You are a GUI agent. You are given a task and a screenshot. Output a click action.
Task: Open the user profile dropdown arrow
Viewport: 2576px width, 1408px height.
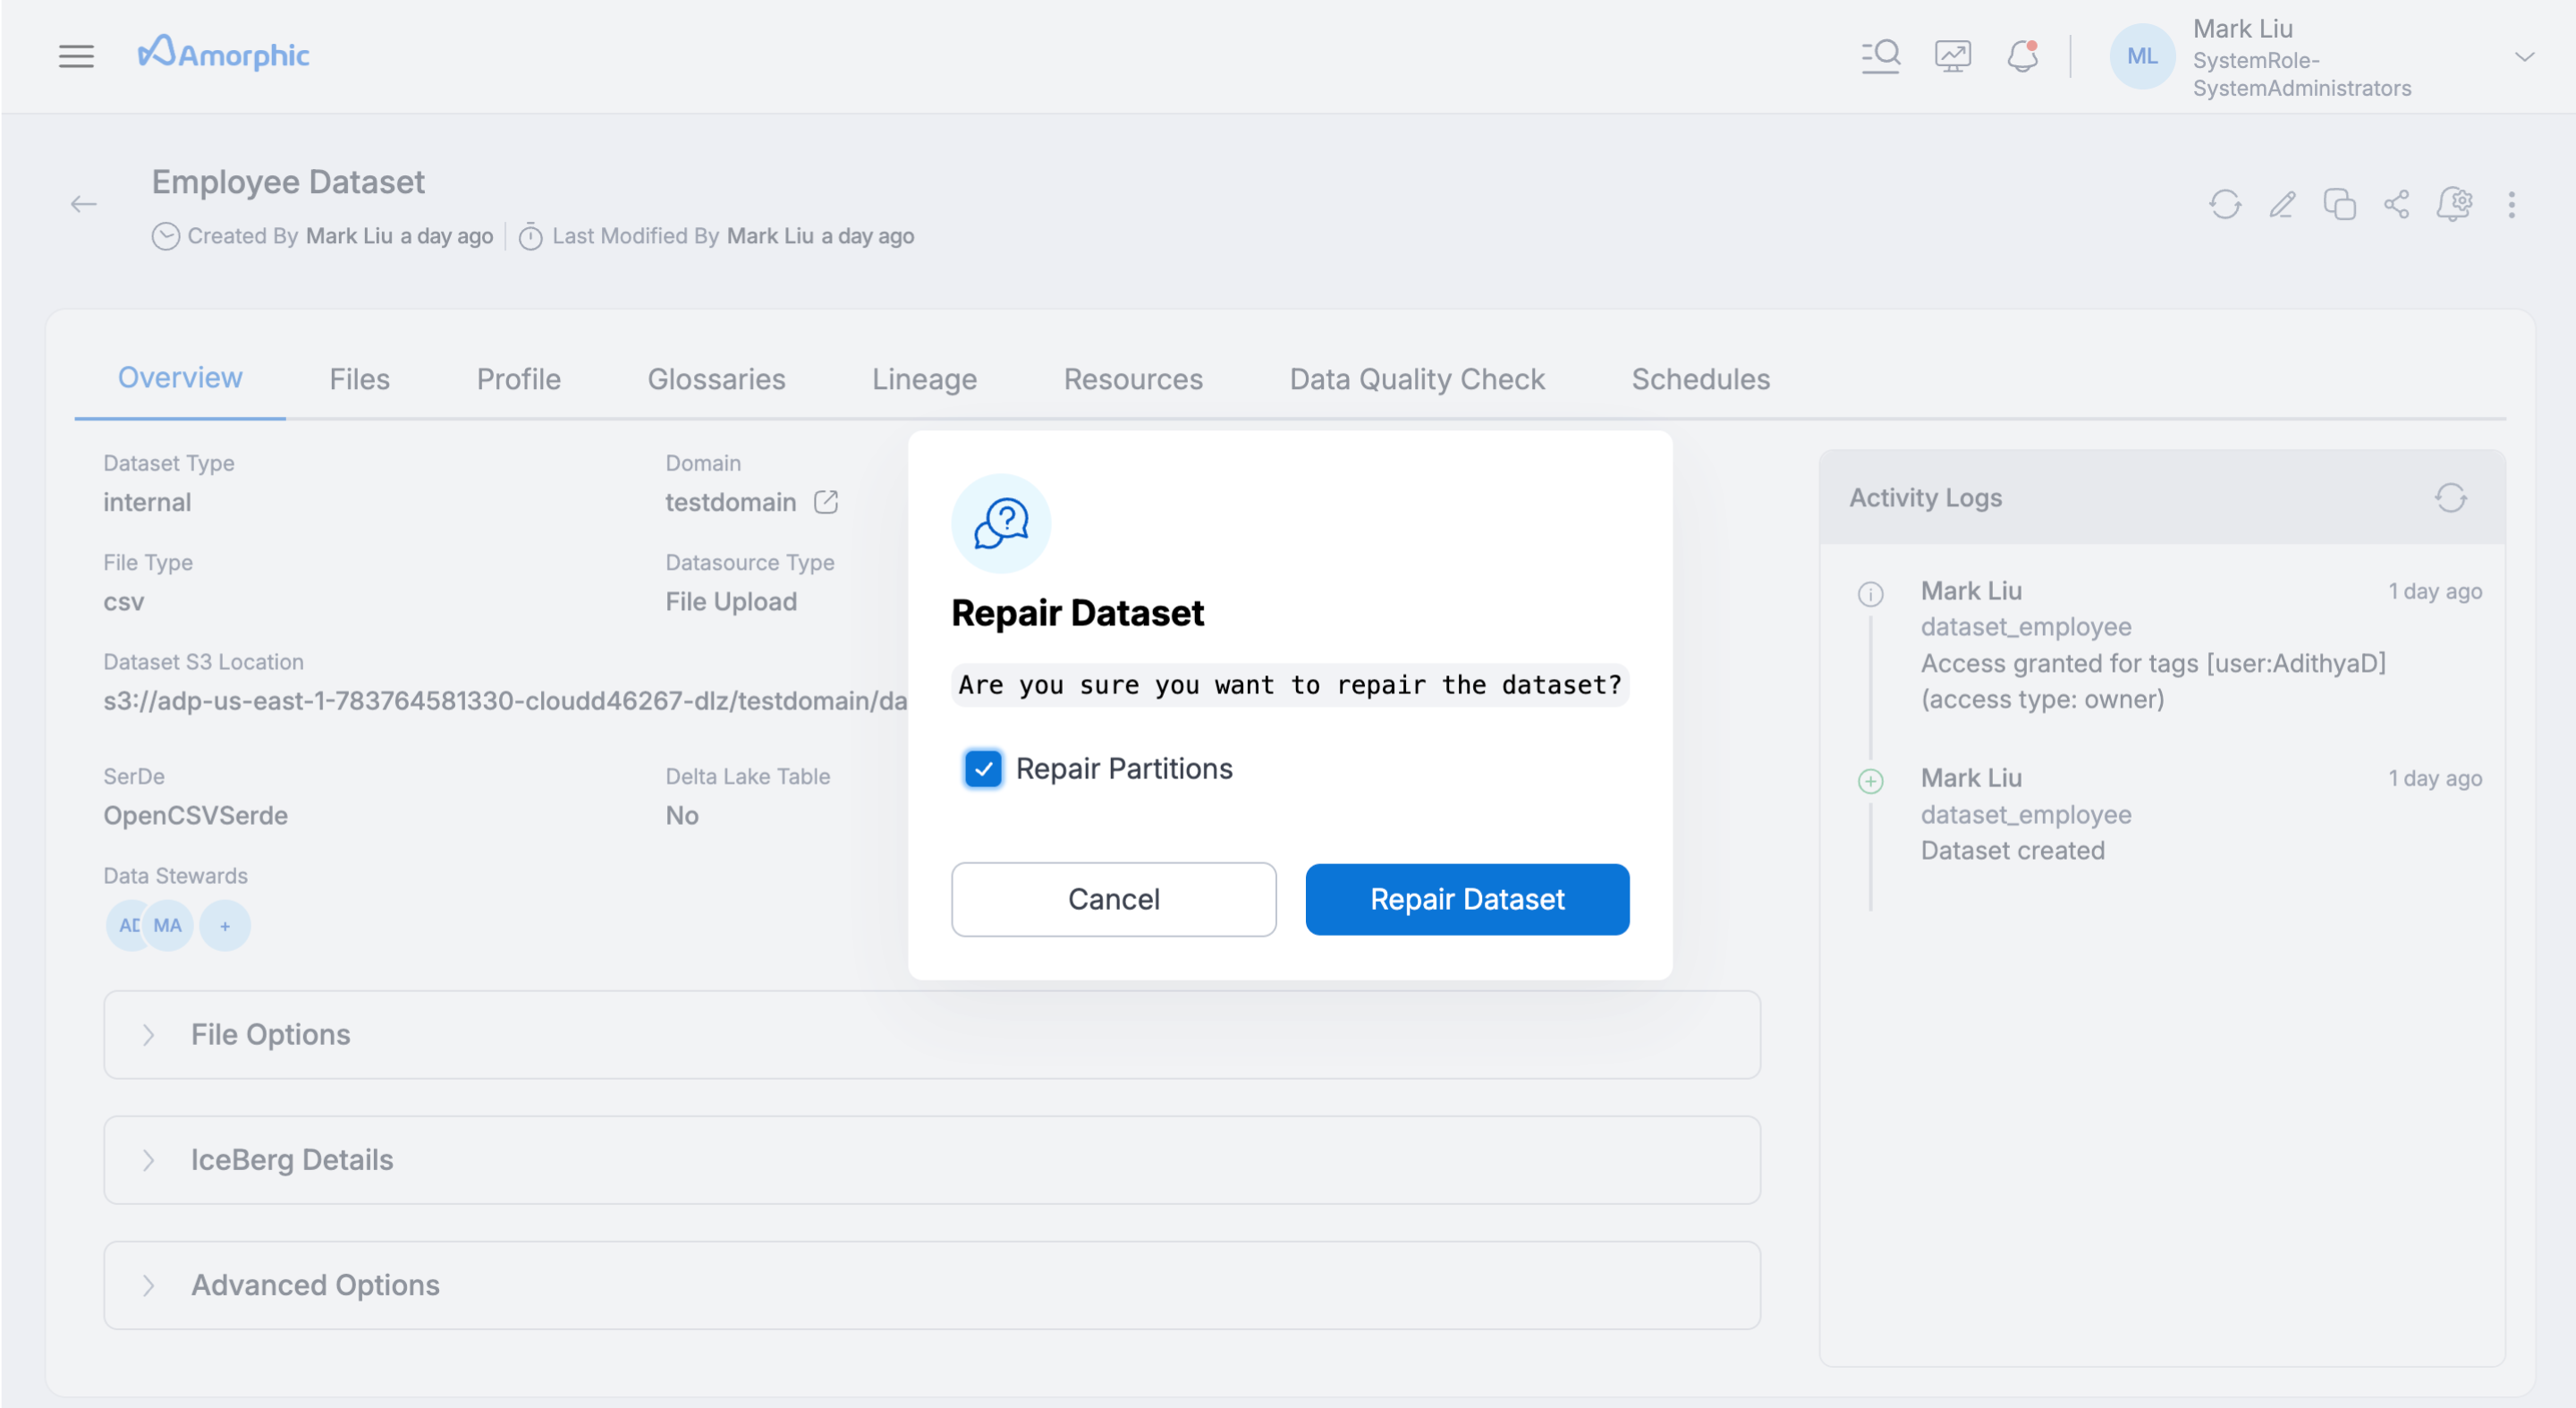[2524, 57]
